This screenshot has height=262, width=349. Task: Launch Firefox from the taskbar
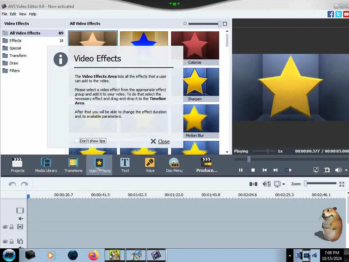tap(94, 255)
